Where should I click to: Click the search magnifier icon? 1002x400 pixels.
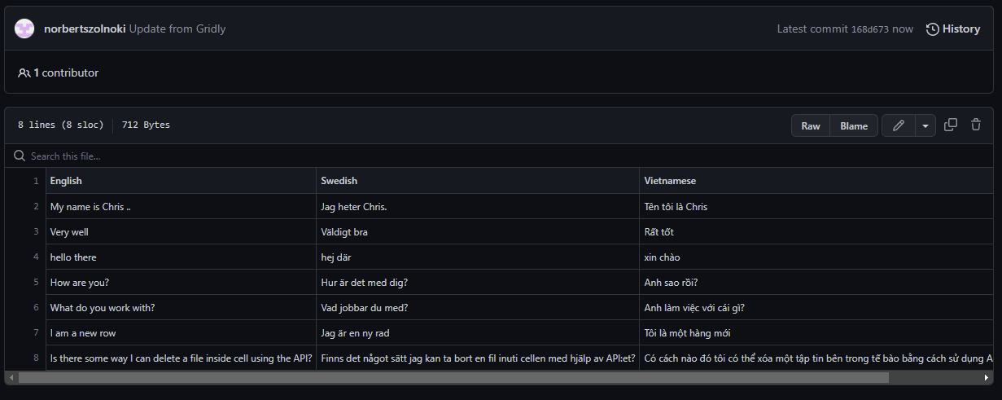20,156
